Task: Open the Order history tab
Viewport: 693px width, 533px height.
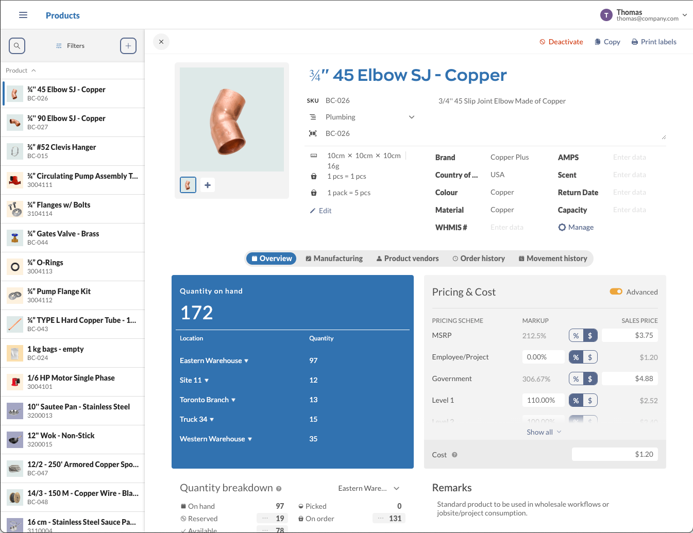Action: (x=478, y=258)
